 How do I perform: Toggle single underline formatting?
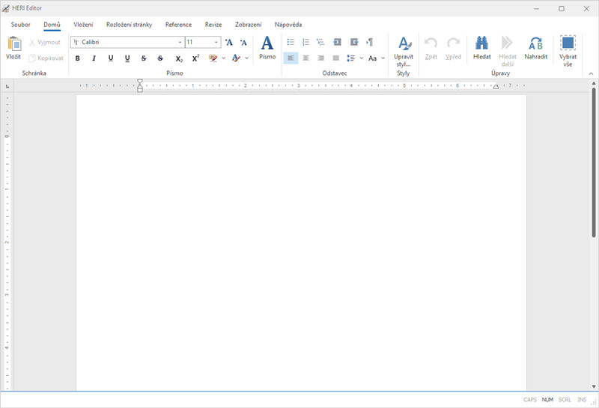[x=111, y=58]
